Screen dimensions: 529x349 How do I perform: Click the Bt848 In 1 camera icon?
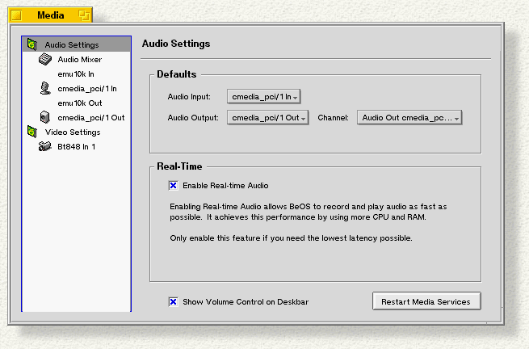(45, 146)
